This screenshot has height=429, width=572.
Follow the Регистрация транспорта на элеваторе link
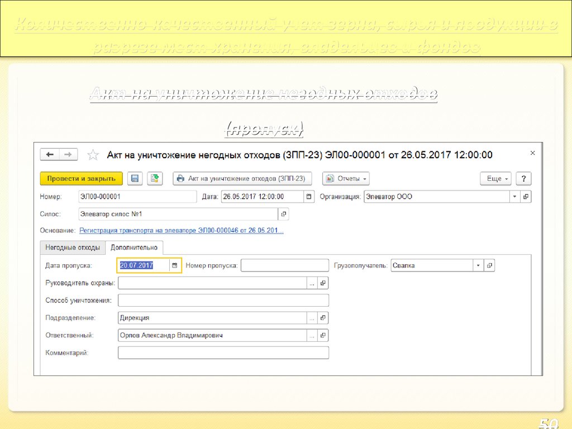pos(181,230)
